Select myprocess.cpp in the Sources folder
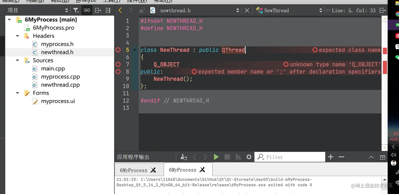Screen dimensions: 399x194 (x=60, y=77)
